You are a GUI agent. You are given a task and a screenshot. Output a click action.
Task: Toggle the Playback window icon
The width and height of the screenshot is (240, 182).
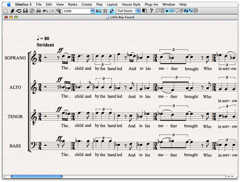click(167, 11)
